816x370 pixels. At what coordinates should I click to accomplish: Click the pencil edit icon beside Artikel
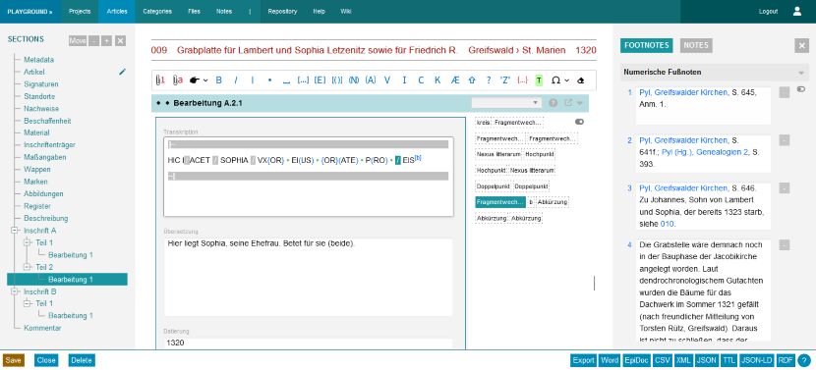pos(122,72)
